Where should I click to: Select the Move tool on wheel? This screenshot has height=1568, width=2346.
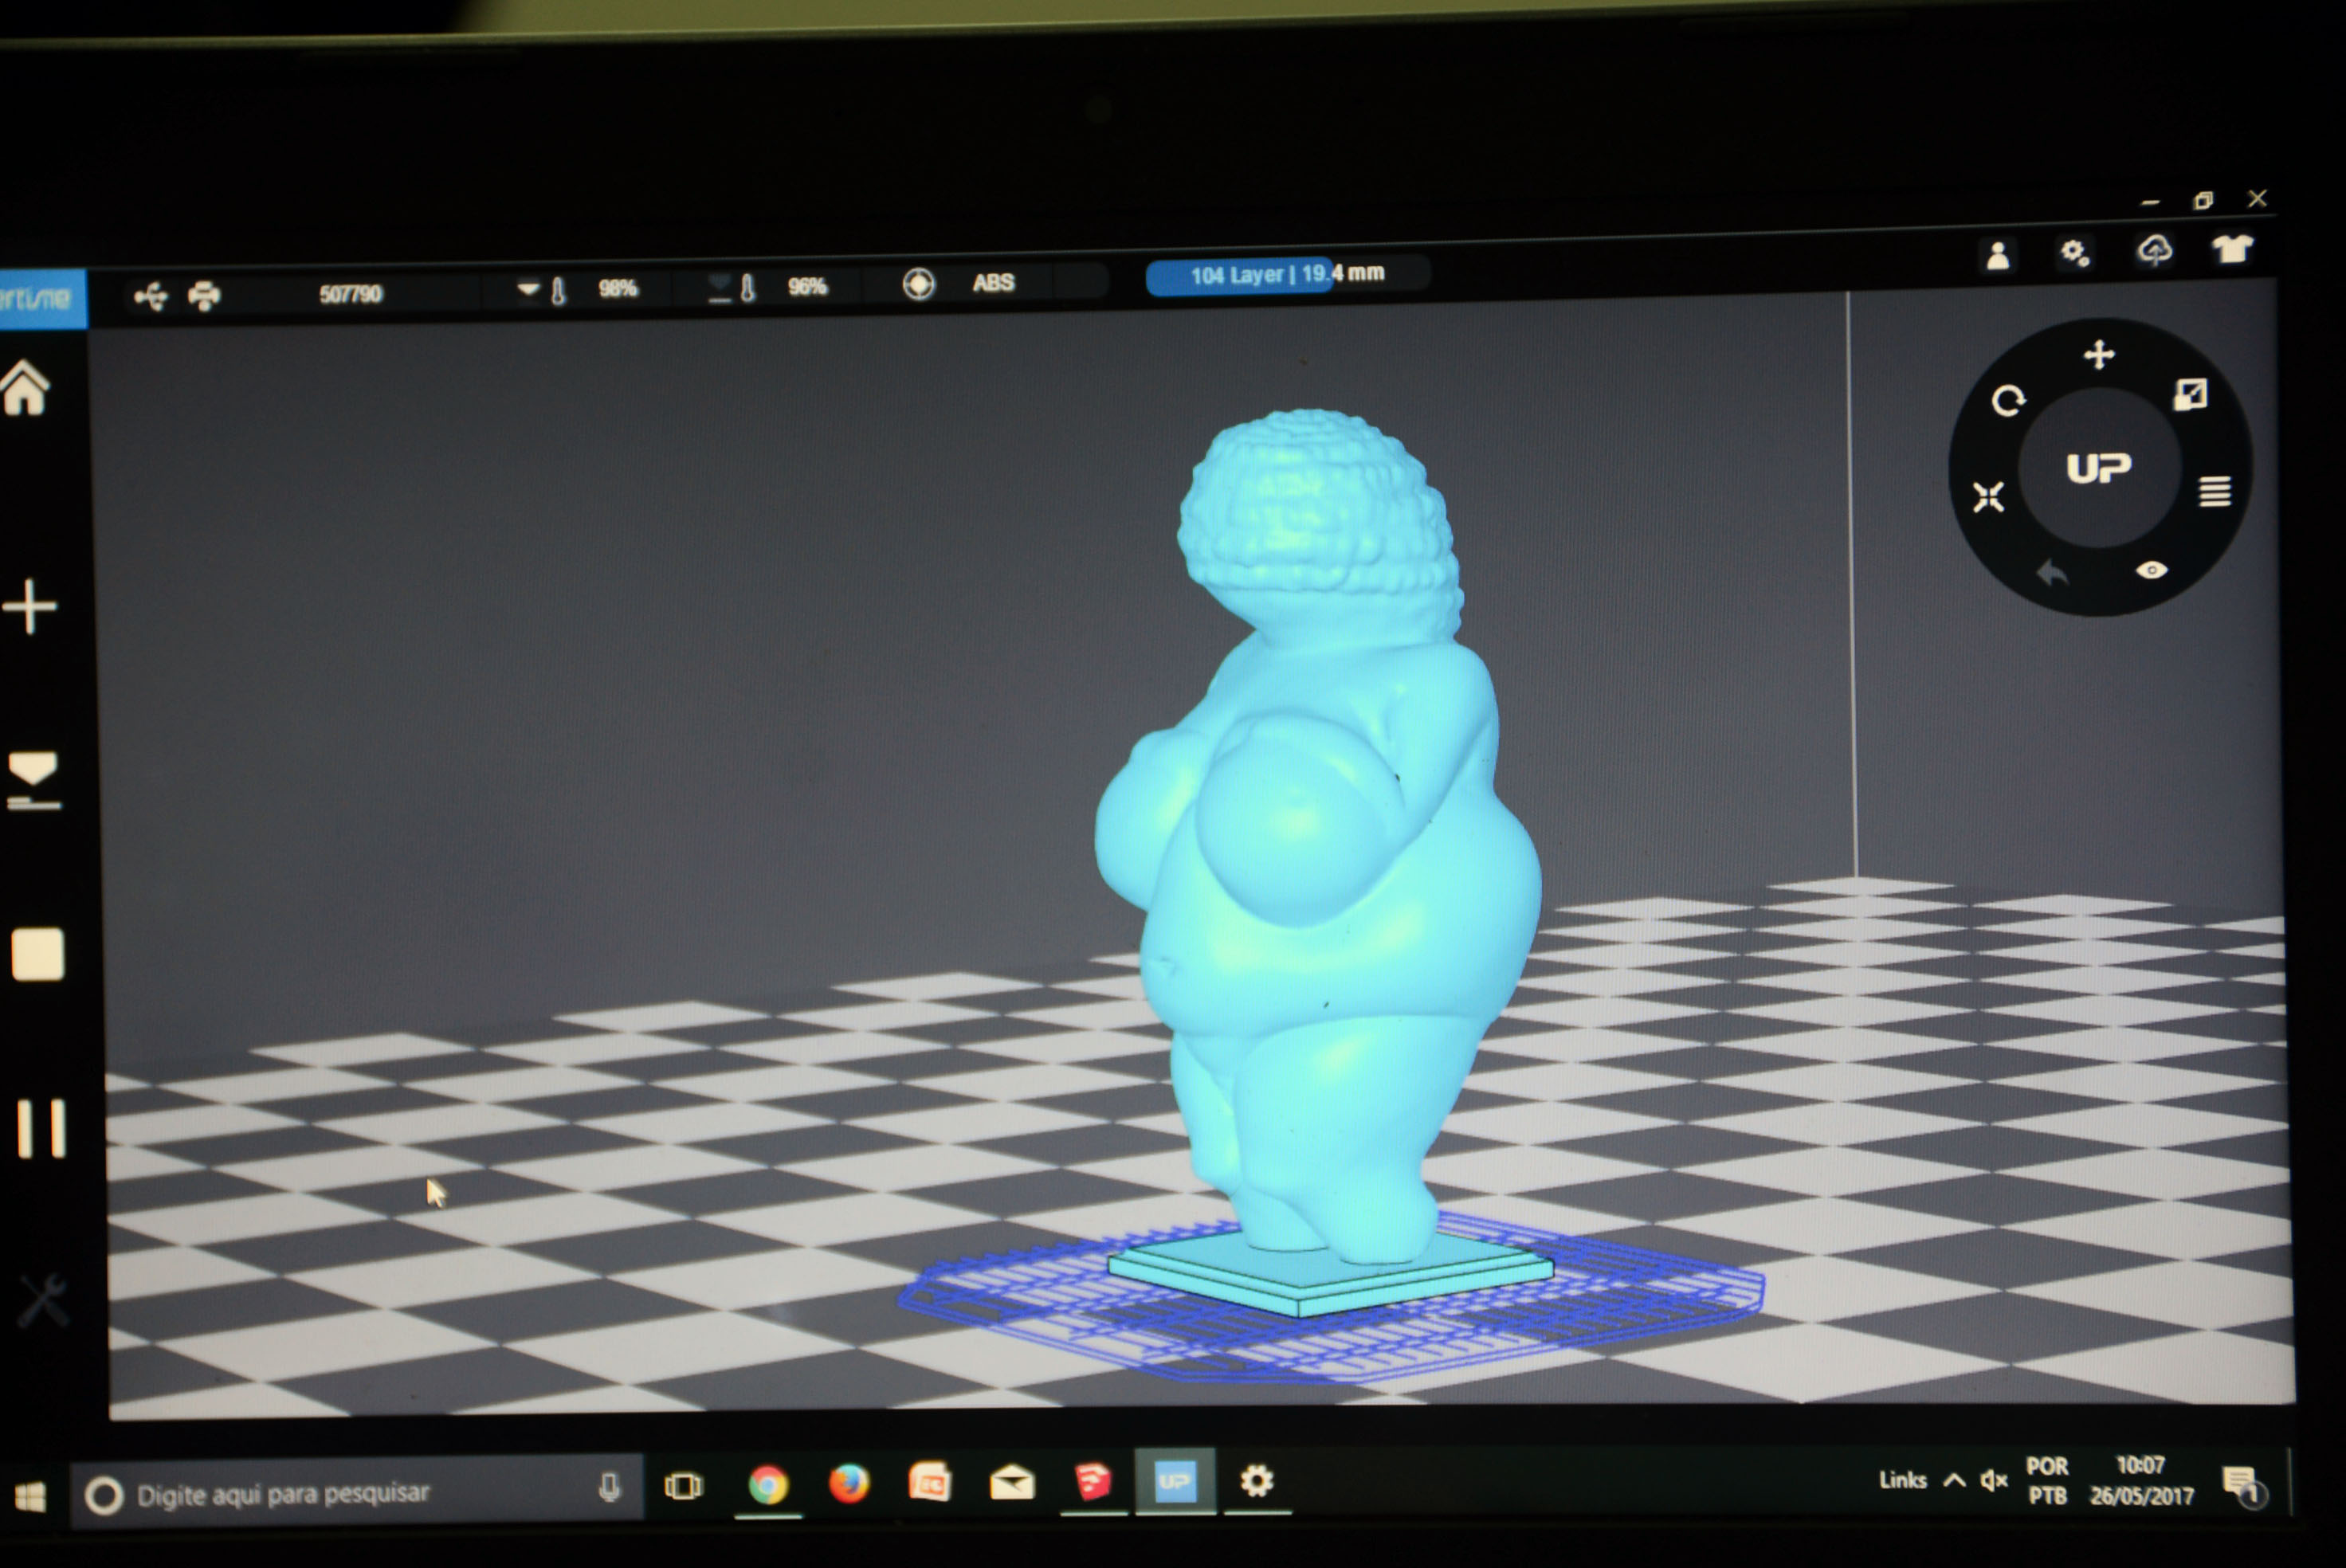tap(2098, 355)
